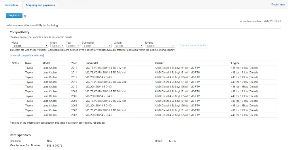The height and width of the screenshot is (150, 288).
Task: Click the Report item link
Action: (x=278, y=5)
